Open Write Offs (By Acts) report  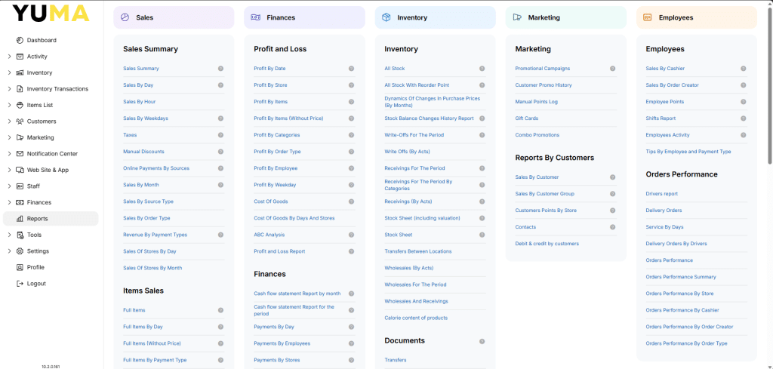[x=407, y=152]
